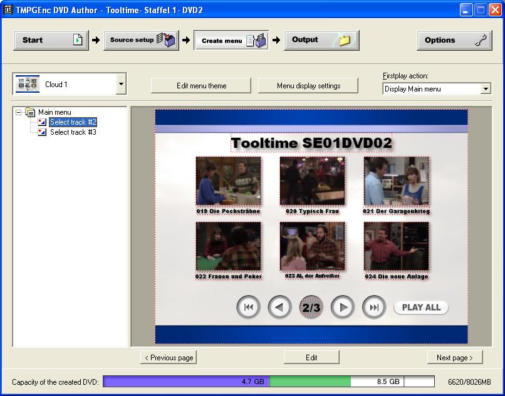Click thumbnail for 023 Al, der Aufreißer
The height and width of the screenshot is (396, 505).
click(x=312, y=246)
